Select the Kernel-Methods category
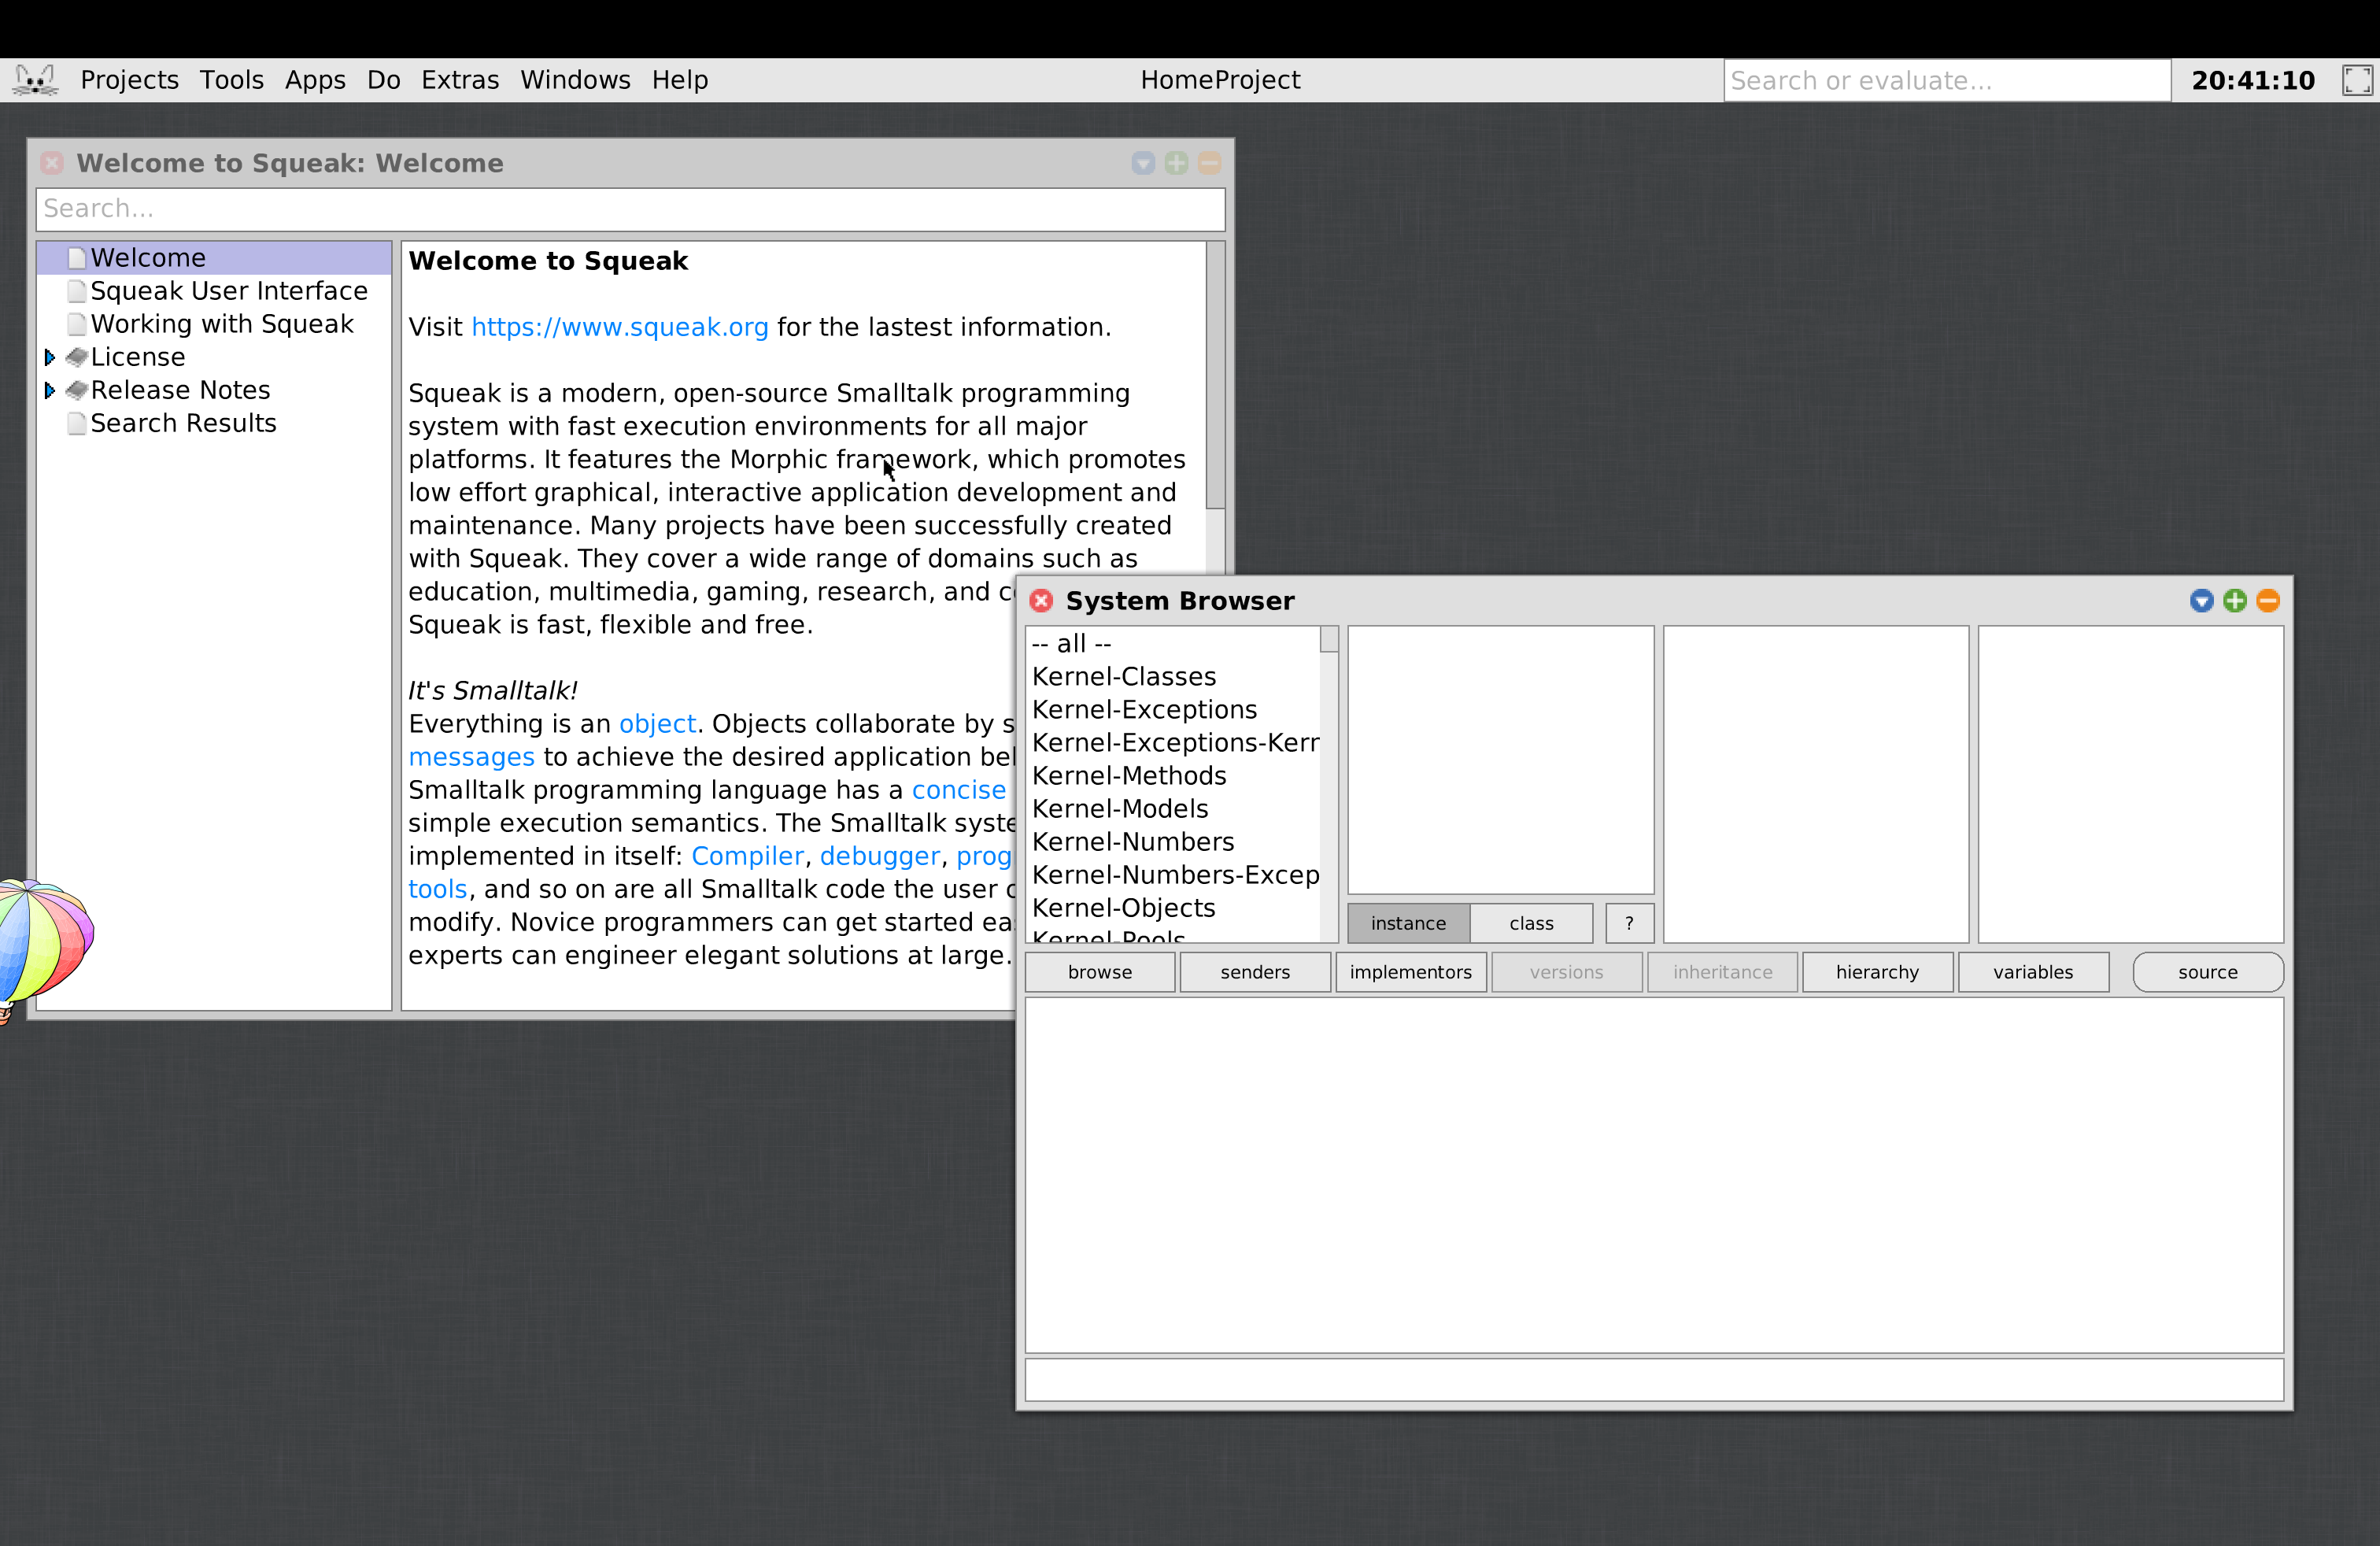Image resolution: width=2380 pixels, height=1546 pixels. click(x=1172, y=776)
